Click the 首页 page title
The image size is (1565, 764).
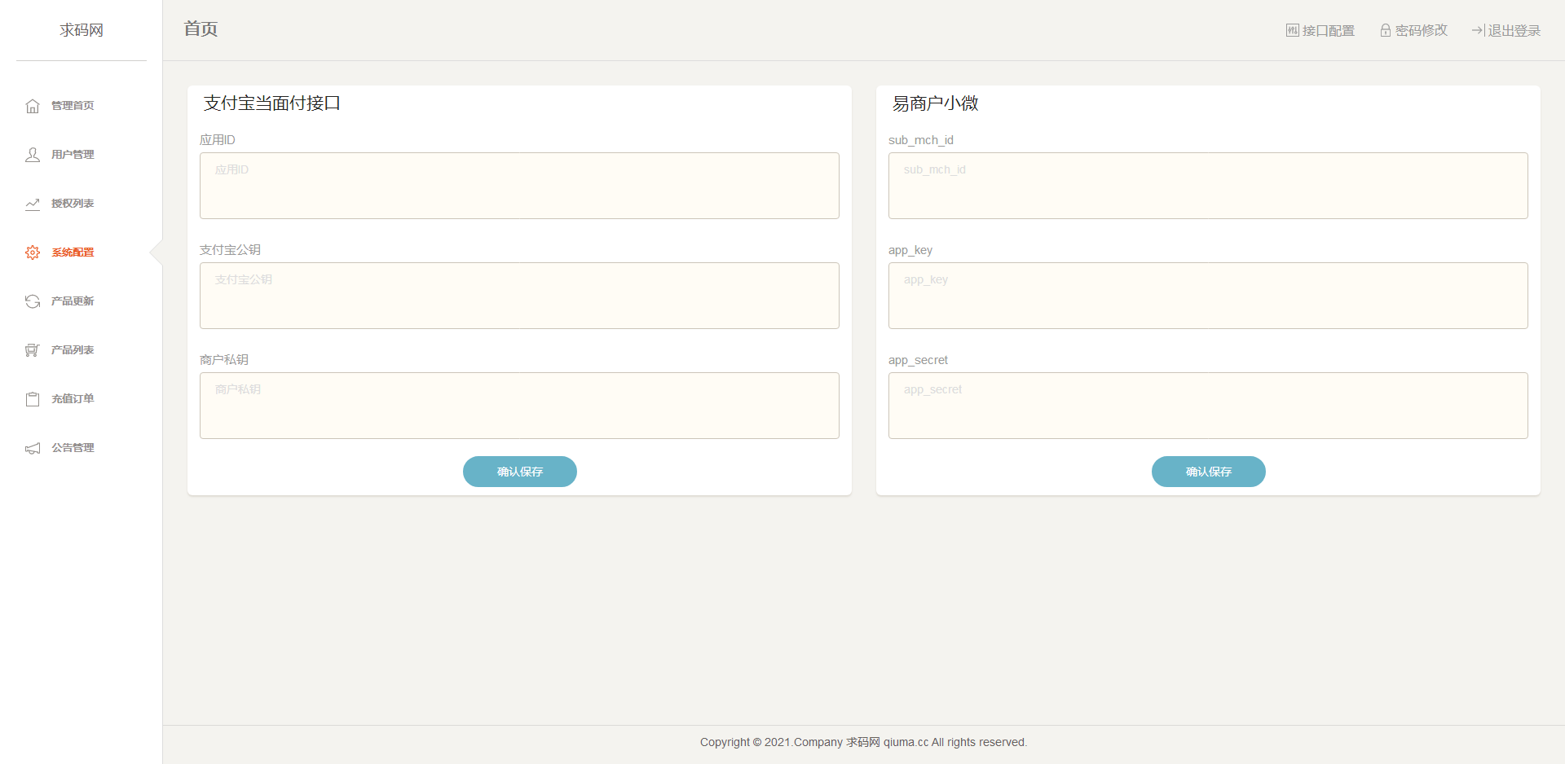pyautogui.click(x=201, y=29)
